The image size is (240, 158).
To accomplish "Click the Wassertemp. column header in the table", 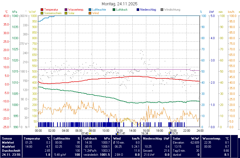I will 212,139.
